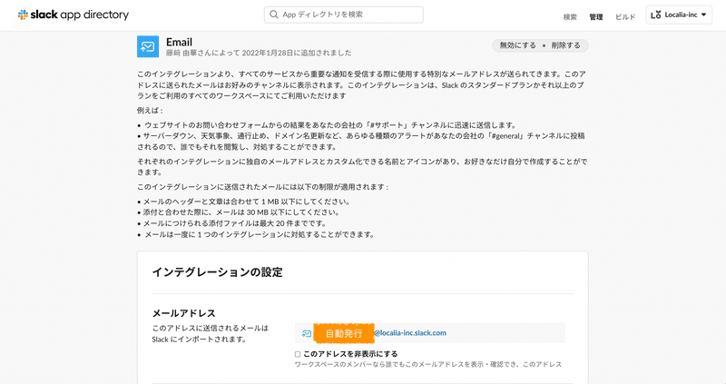The image size is (726, 384).
Task: Expand the Localia-inc workspace dropdown
Action: pyautogui.click(x=679, y=15)
